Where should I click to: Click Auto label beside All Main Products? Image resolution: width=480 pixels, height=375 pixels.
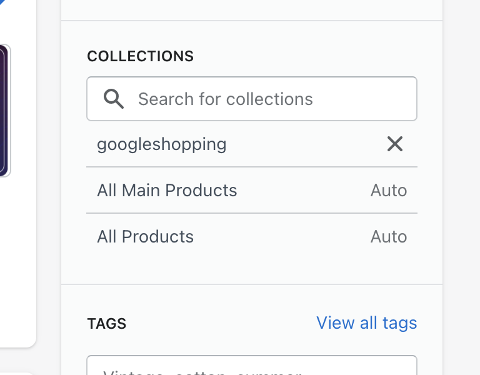[x=388, y=191]
